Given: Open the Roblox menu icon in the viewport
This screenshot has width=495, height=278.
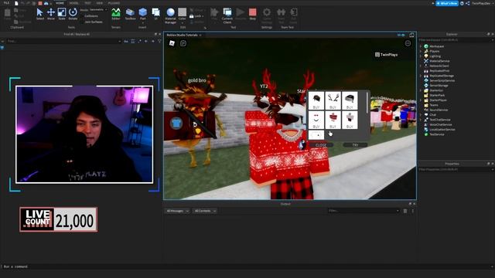Looking at the screenshot, I should [x=172, y=43].
